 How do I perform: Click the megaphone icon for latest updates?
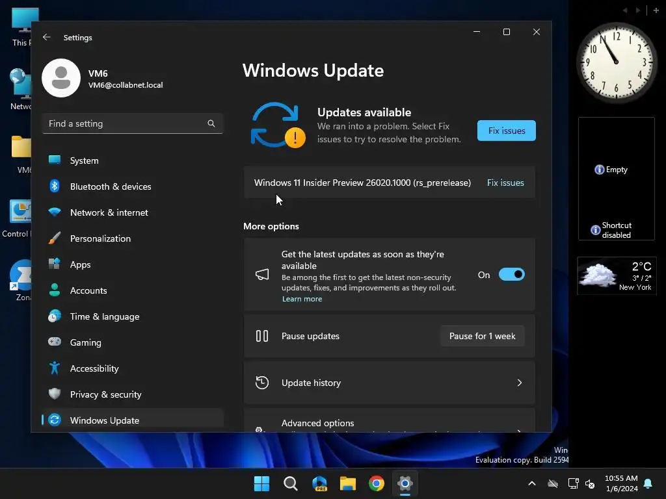click(x=262, y=275)
